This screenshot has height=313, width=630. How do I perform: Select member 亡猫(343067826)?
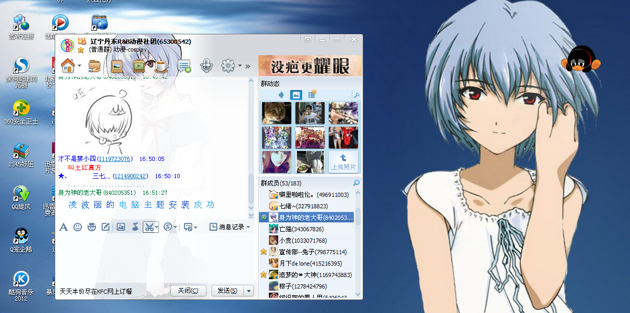[306, 229]
